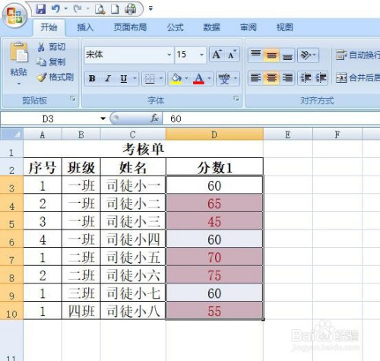Click the Save icon in quick access toolbar

(x=40, y=9)
